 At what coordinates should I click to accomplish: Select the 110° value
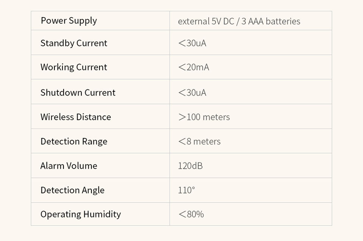[x=186, y=190]
